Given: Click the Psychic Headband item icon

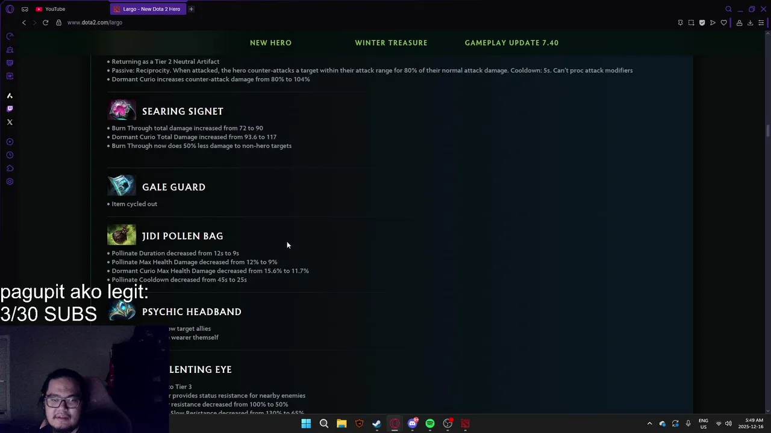Looking at the screenshot, I should 122,310.
